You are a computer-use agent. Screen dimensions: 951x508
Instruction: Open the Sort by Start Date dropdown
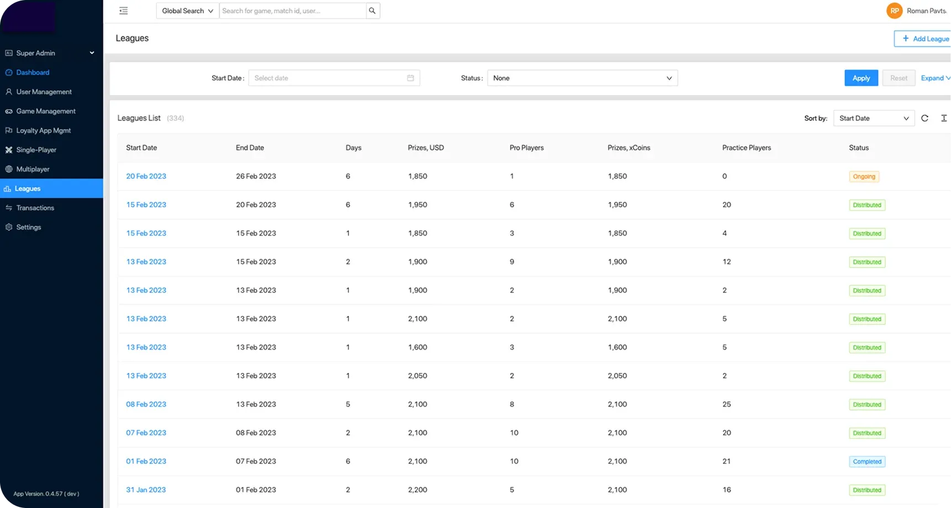(x=873, y=119)
